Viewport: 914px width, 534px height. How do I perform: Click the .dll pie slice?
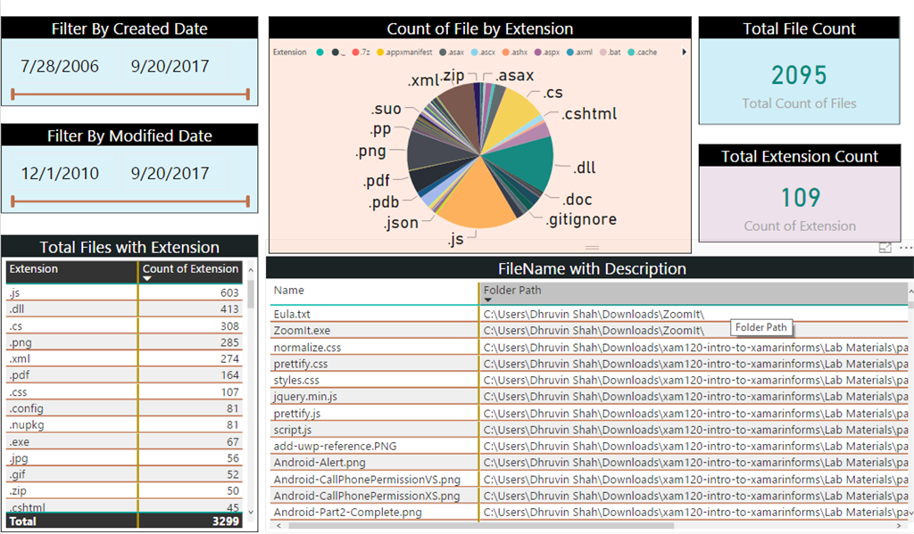pyautogui.click(x=523, y=162)
